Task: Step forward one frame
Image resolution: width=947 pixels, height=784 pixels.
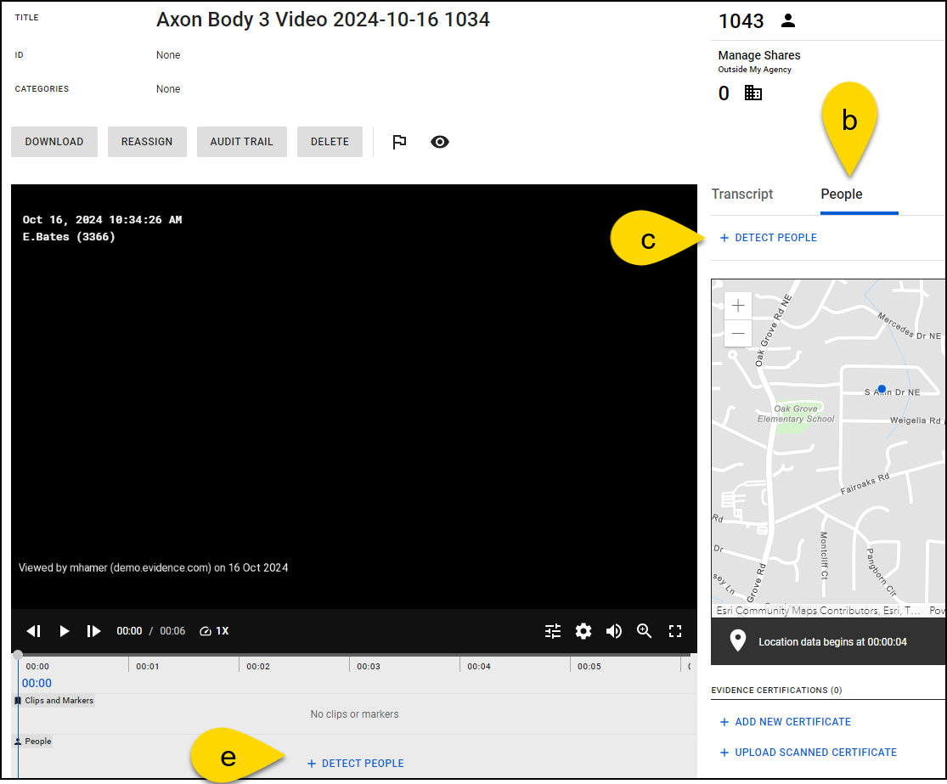Action: (x=93, y=631)
